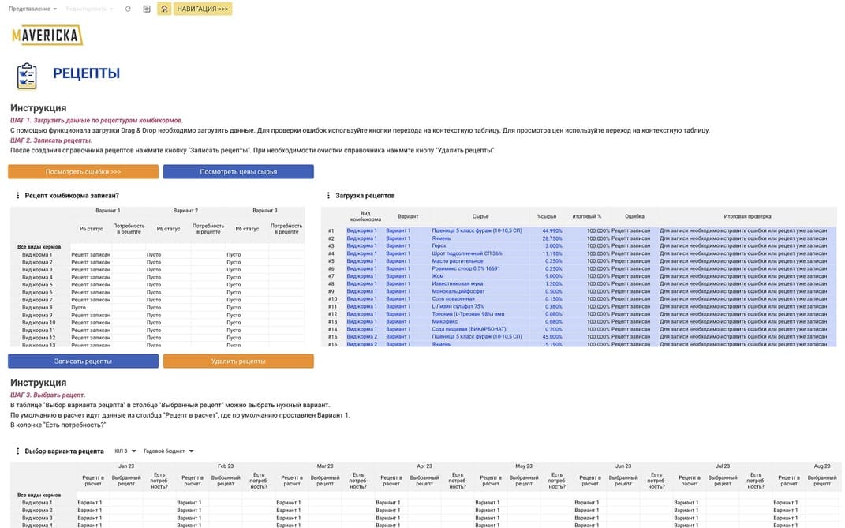Viewport: 845px width, 528px height.
Task: Open three-dot menu of 'Загрузка рецептов' table
Action: (x=328, y=195)
